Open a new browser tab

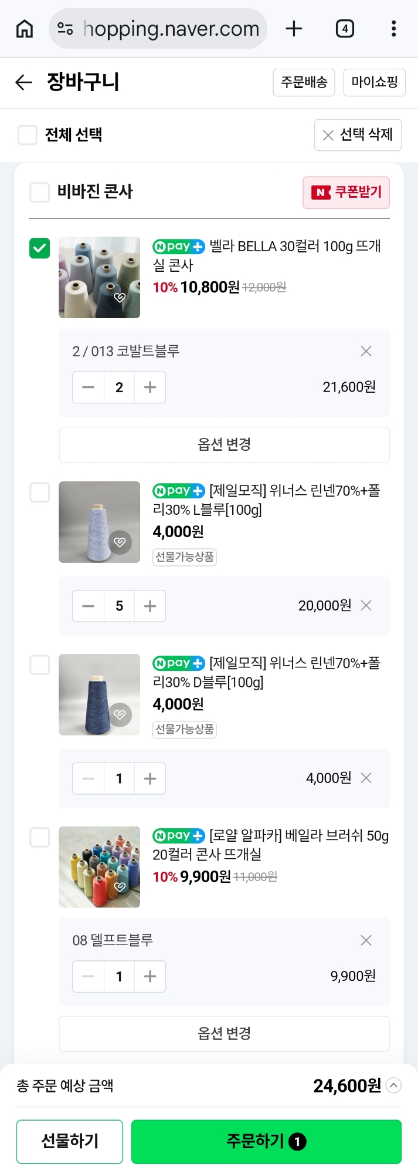[x=294, y=28]
